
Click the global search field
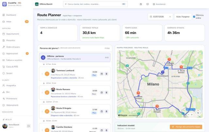95,4
